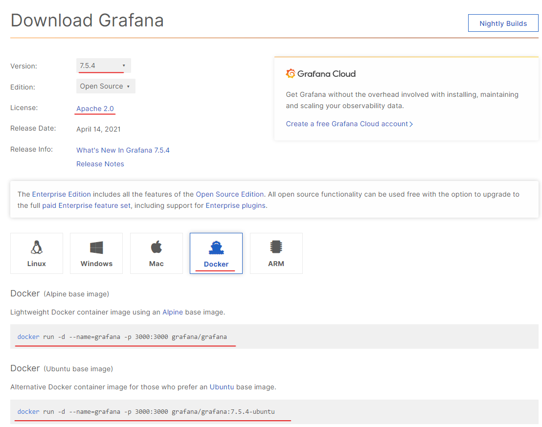
Task: Click the Version: label
Action: (24, 66)
